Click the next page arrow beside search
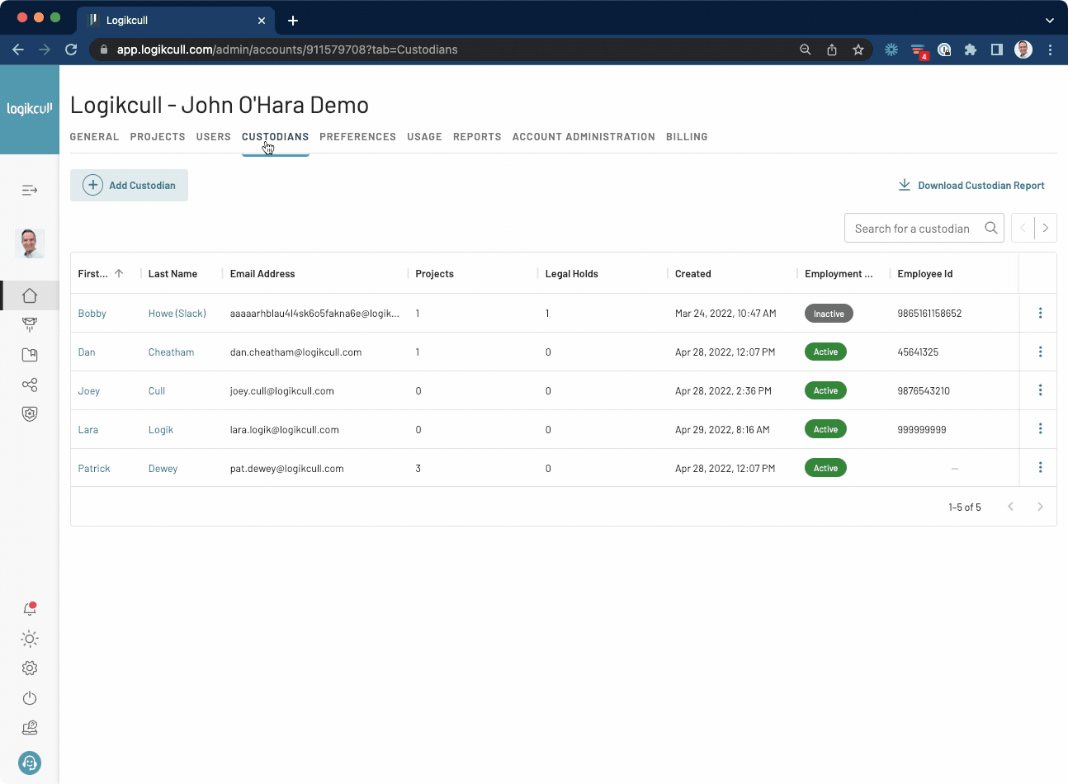Screen dimensions: 1068x784 tap(1046, 229)
